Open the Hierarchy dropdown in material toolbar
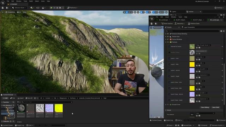The image size is (226, 127). [x=180, y=24]
